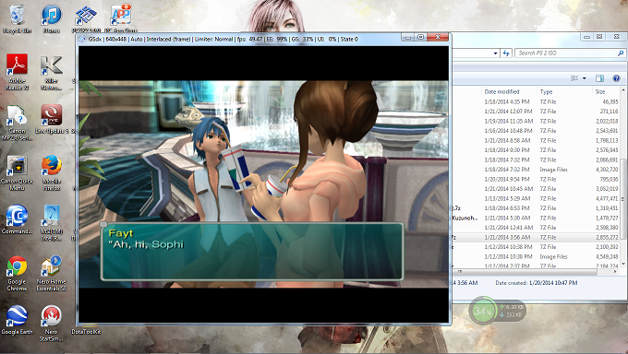The image size is (628, 354).
Task: Open the address bar history dropdown
Action: 495,53
